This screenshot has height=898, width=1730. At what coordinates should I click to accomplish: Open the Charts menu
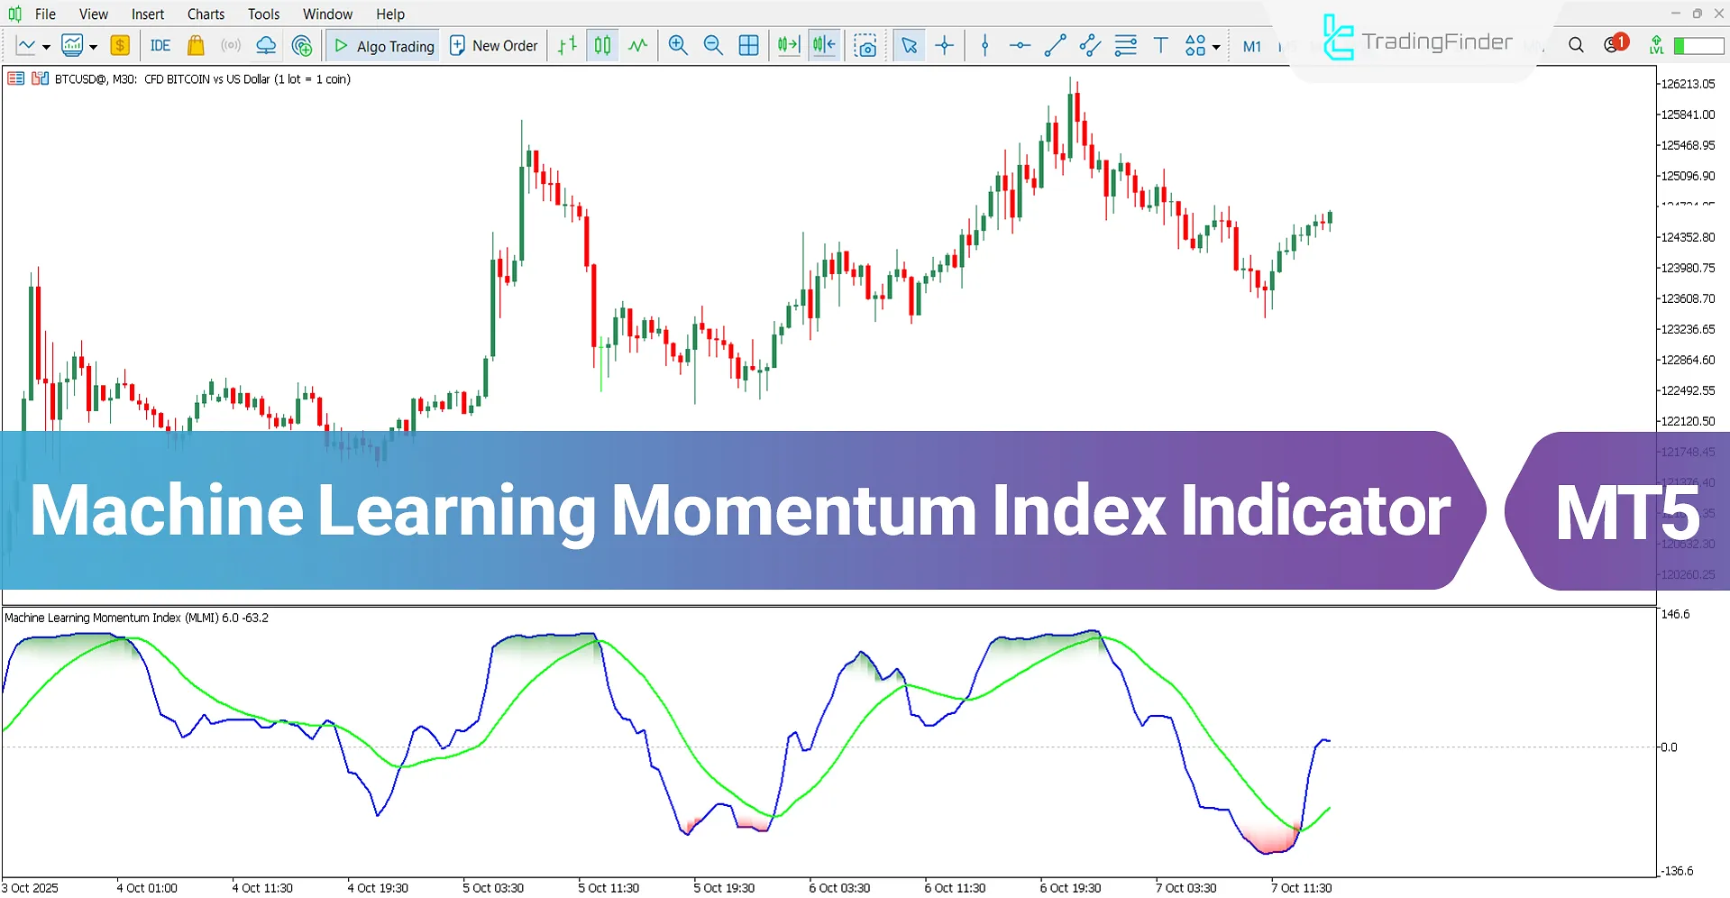point(205,14)
